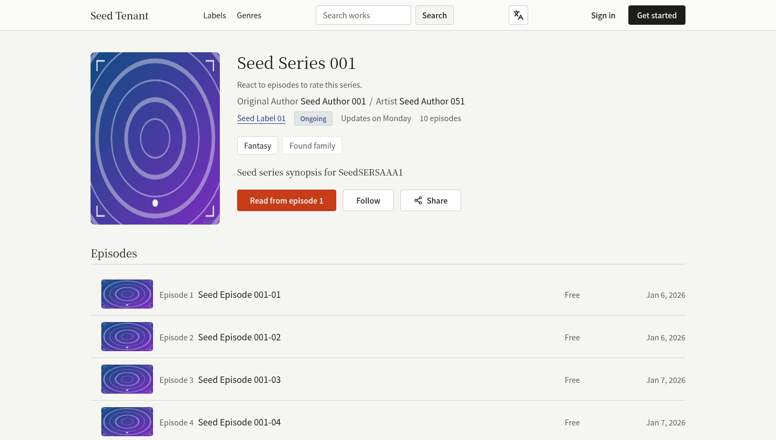Click the Episodes section heading
The width and height of the screenshot is (776, 440).
114,253
